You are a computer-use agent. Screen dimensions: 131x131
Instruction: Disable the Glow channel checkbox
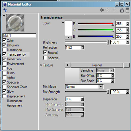point(4,91)
